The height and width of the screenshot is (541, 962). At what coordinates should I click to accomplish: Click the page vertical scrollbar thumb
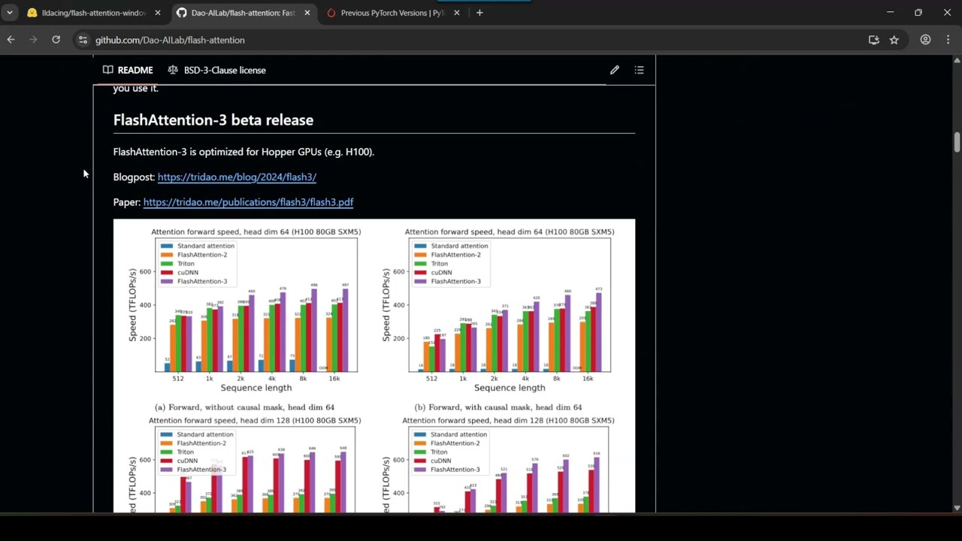[x=957, y=142]
